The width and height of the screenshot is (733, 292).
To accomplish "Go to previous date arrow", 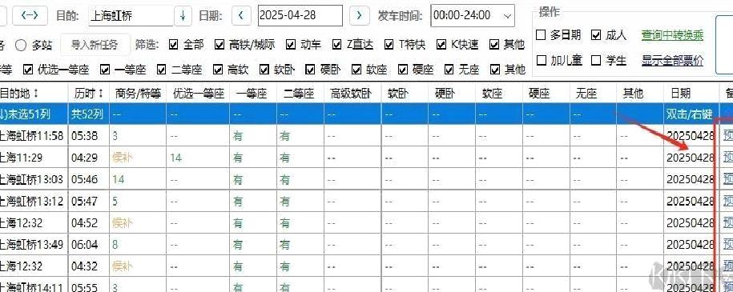I will (241, 15).
